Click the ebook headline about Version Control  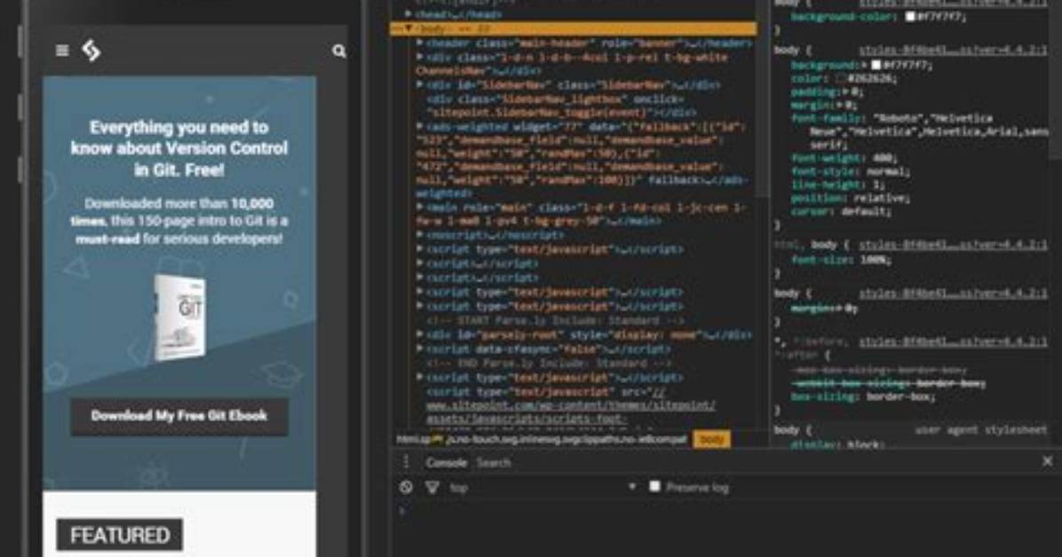pyautogui.click(x=179, y=148)
